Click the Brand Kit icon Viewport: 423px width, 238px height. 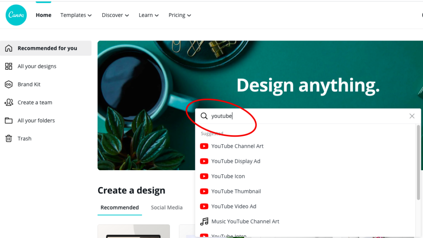tap(9, 84)
